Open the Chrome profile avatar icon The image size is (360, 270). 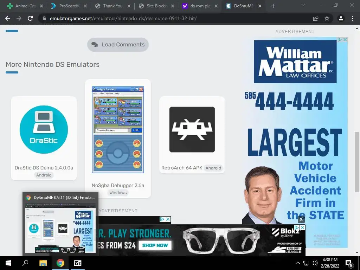tap(341, 18)
